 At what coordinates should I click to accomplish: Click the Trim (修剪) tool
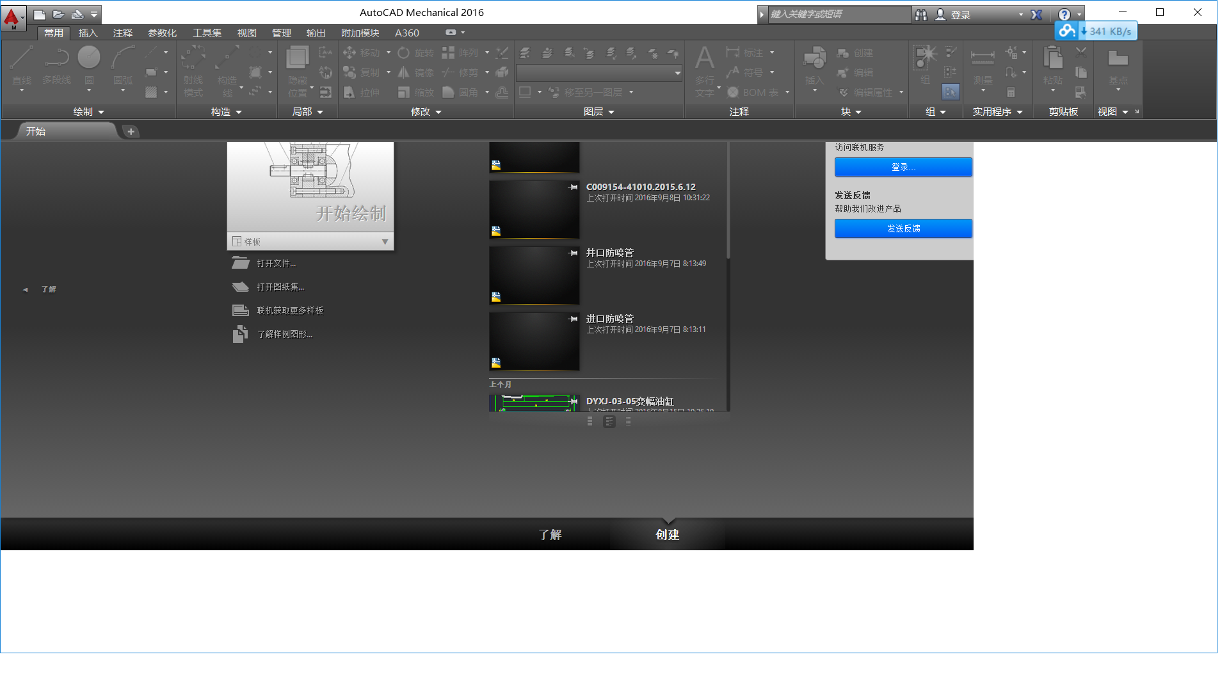click(460, 72)
